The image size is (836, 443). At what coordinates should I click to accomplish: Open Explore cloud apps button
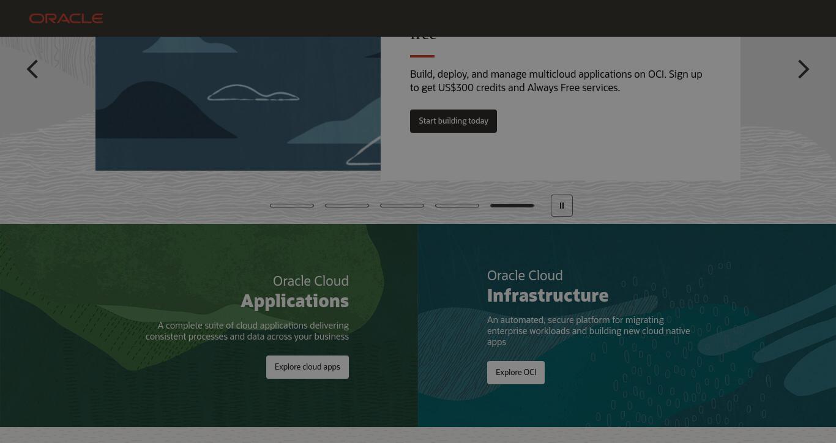pyautogui.click(x=307, y=367)
